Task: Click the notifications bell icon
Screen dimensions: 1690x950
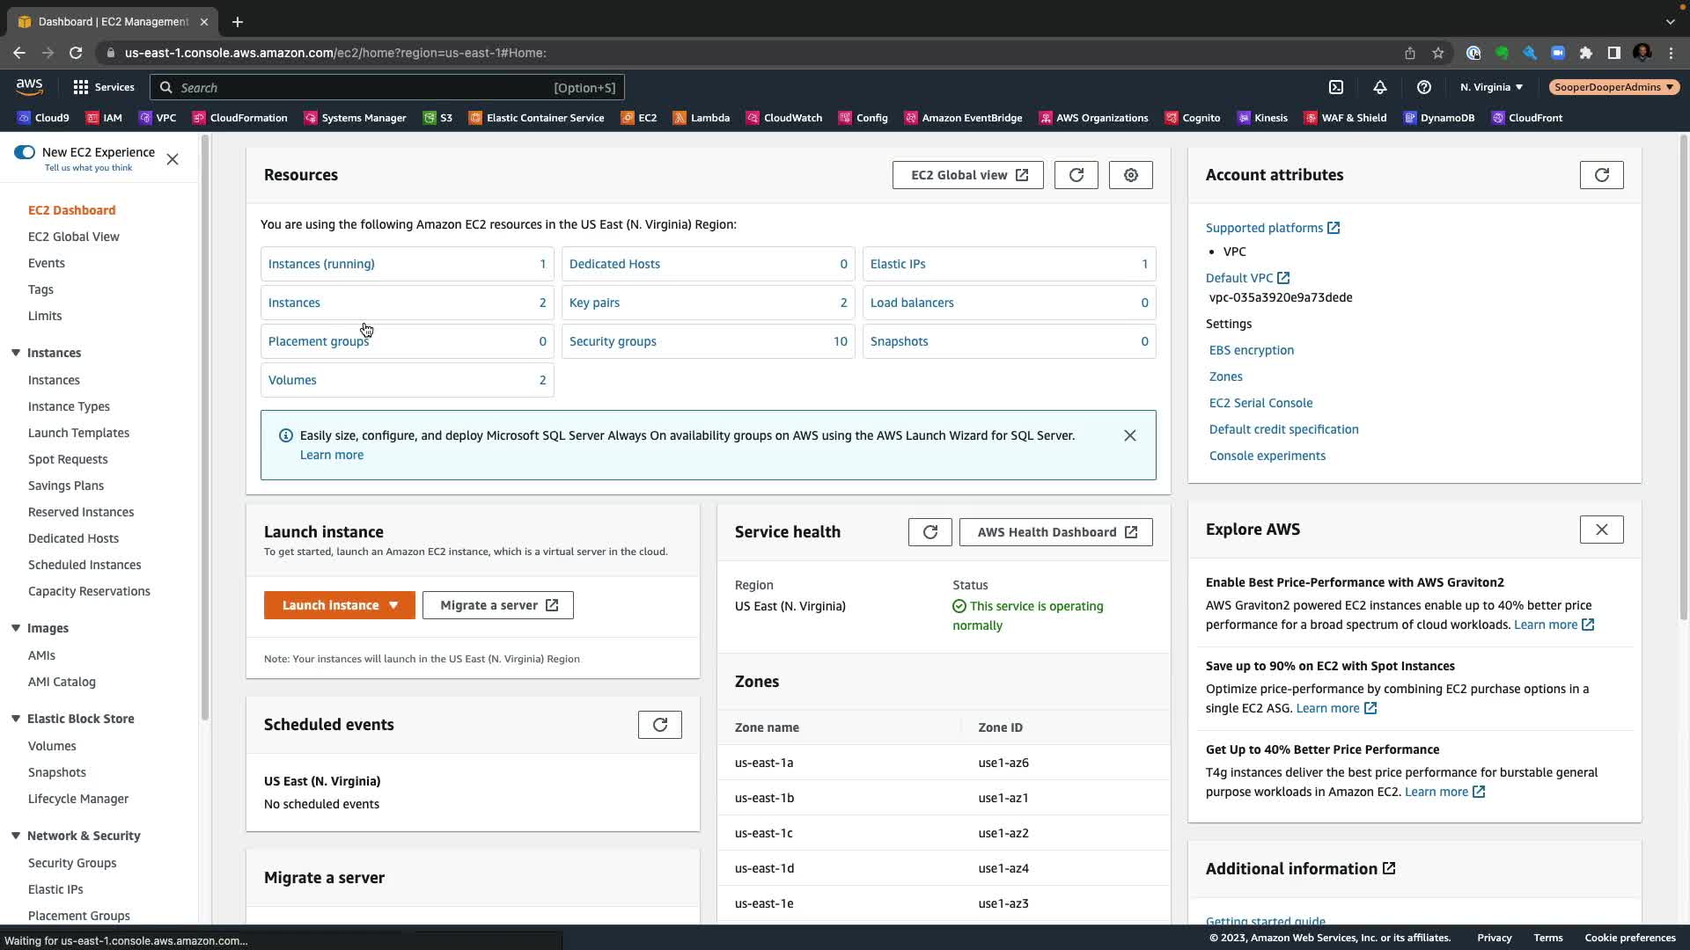Action: click(x=1379, y=87)
